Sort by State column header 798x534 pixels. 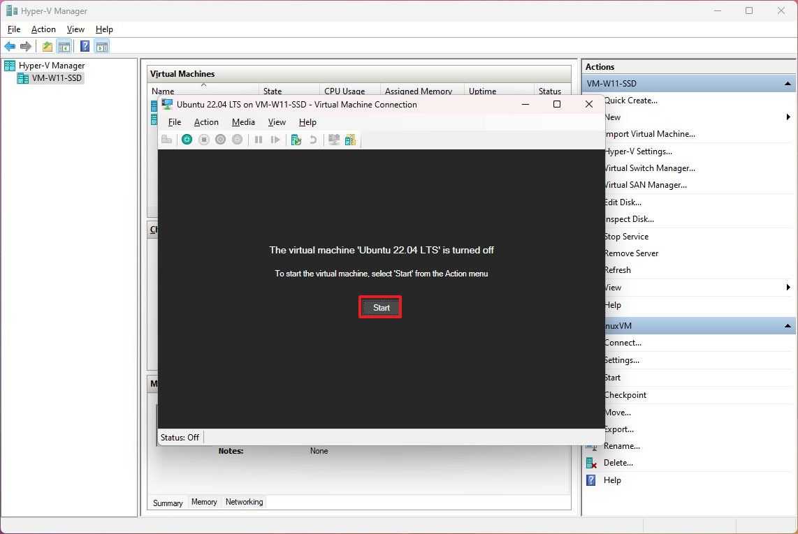click(273, 91)
